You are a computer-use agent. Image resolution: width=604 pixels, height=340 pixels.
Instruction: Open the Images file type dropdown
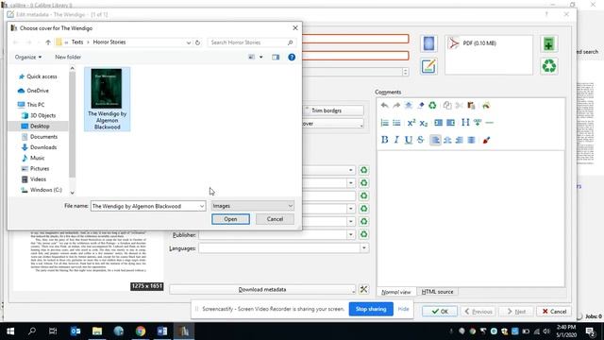coord(252,206)
